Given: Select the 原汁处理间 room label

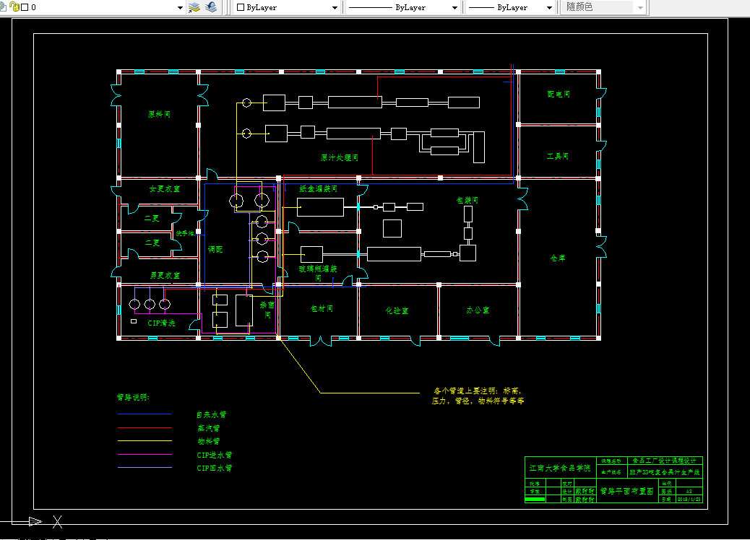Looking at the screenshot, I should tap(339, 157).
